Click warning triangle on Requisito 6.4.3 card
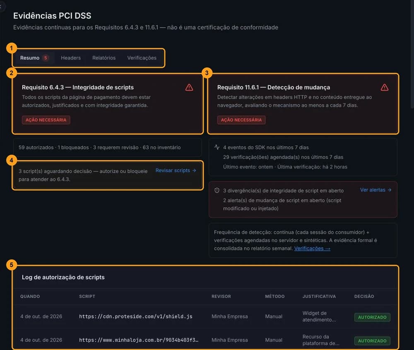The width and height of the screenshot is (414, 350). [189, 87]
